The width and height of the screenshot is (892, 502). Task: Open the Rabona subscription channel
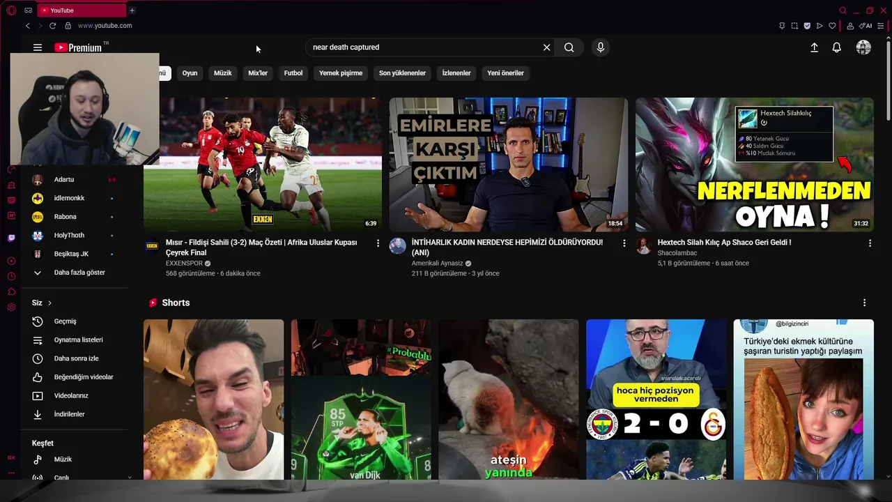pyautogui.click(x=75, y=217)
